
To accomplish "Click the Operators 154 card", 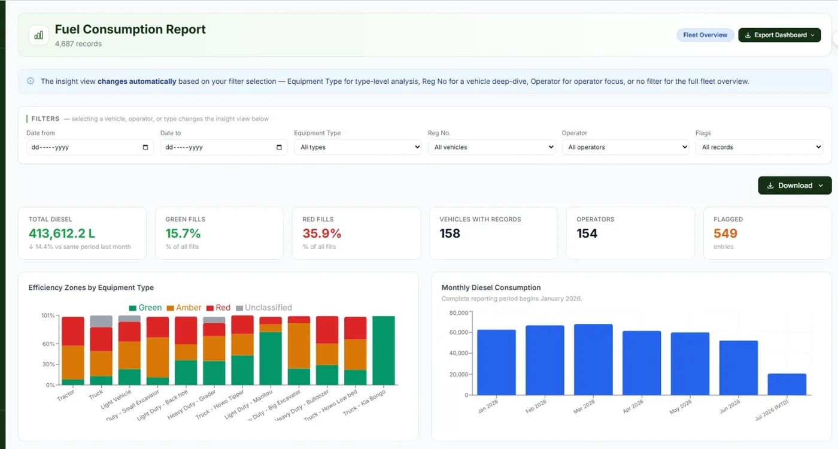I will 630,233.
